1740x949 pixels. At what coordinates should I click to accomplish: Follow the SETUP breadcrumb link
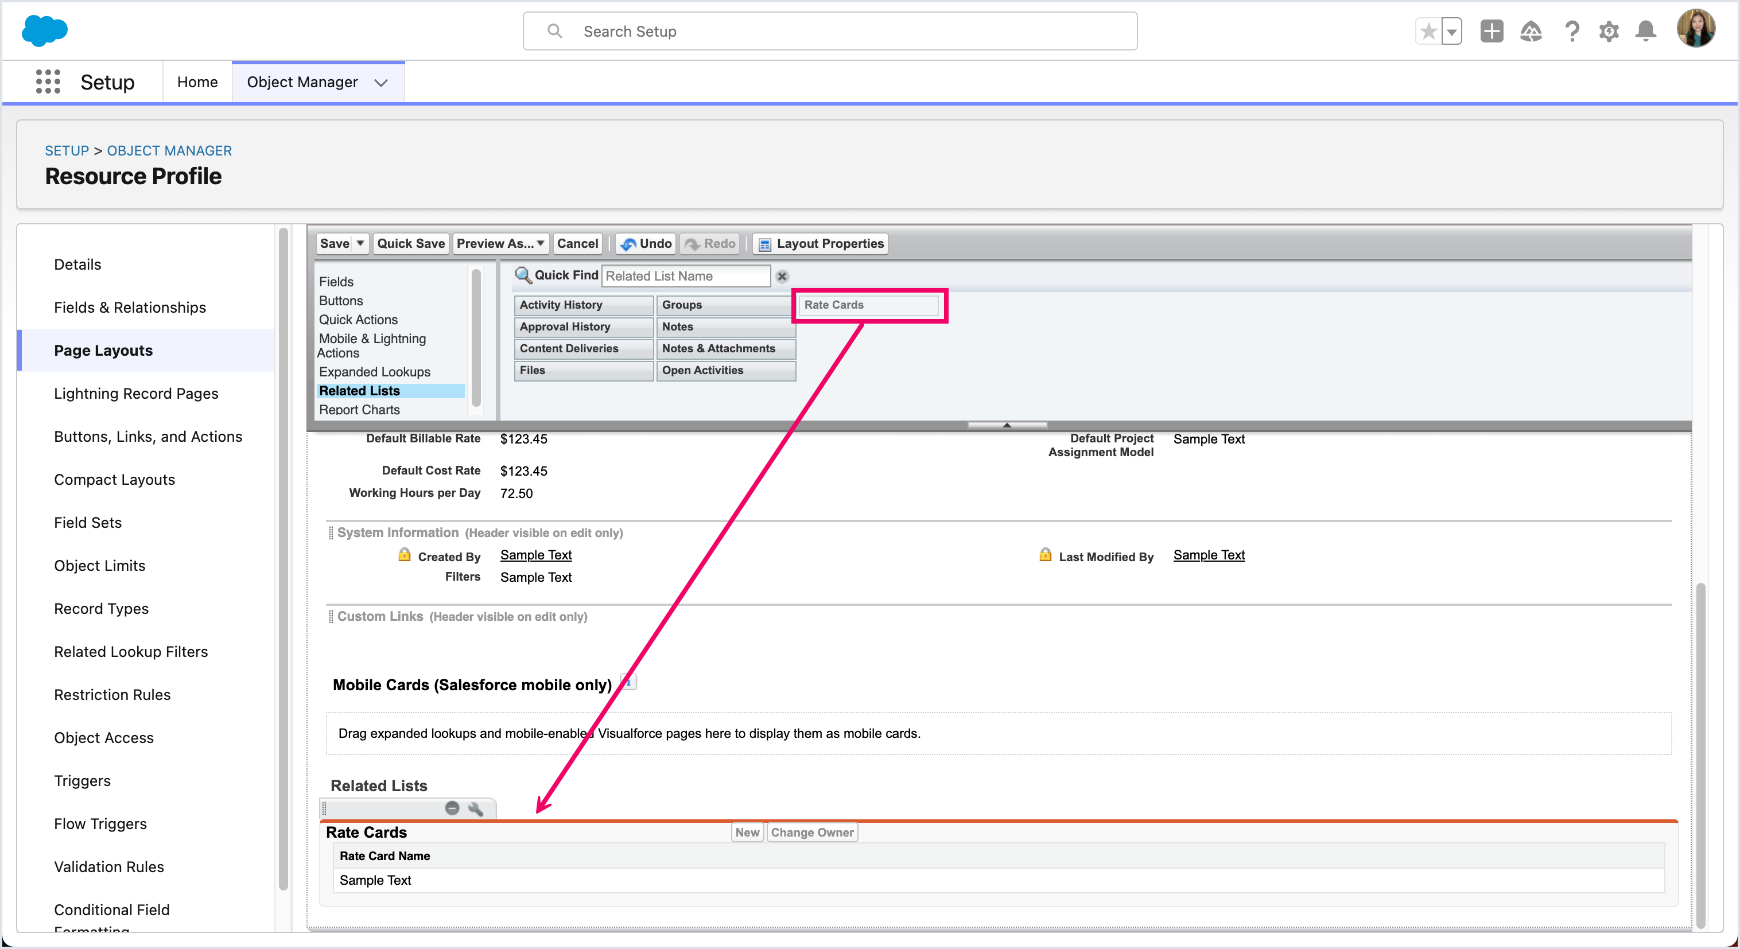(x=67, y=151)
